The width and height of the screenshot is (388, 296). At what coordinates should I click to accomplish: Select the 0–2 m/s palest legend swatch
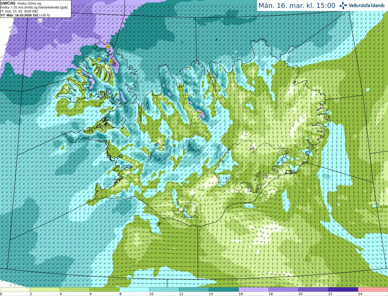pos(15,289)
